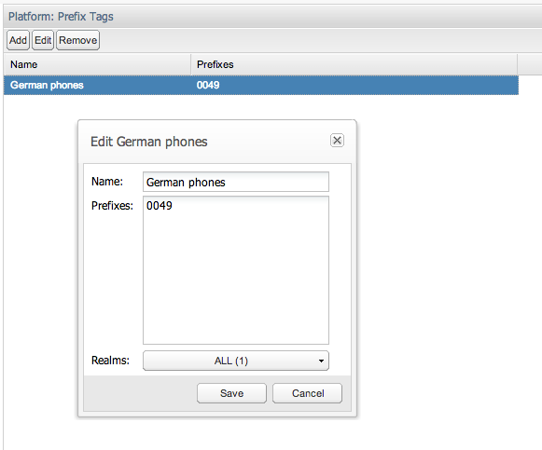
Task: Click the Prefixes: field label
Action: pos(112,206)
